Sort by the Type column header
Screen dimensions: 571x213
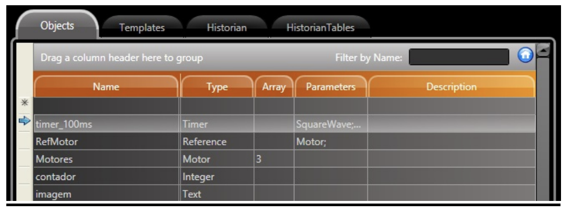point(217,87)
